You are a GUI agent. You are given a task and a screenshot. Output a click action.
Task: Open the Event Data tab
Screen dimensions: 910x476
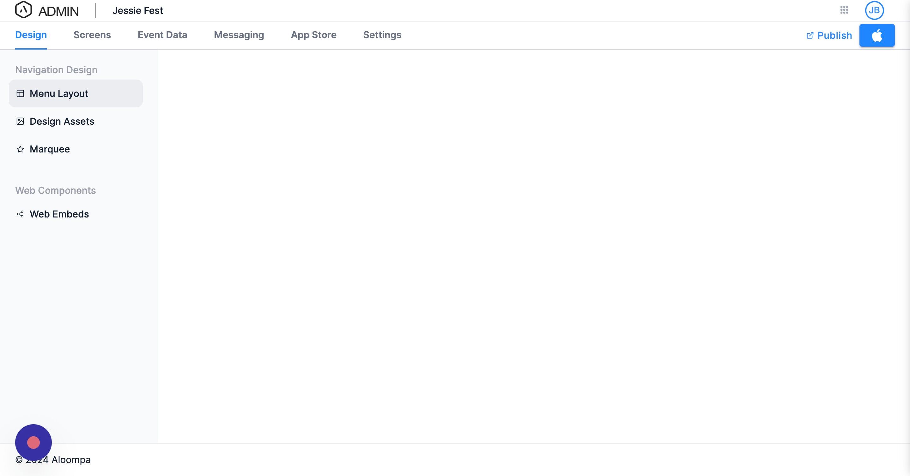162,35
